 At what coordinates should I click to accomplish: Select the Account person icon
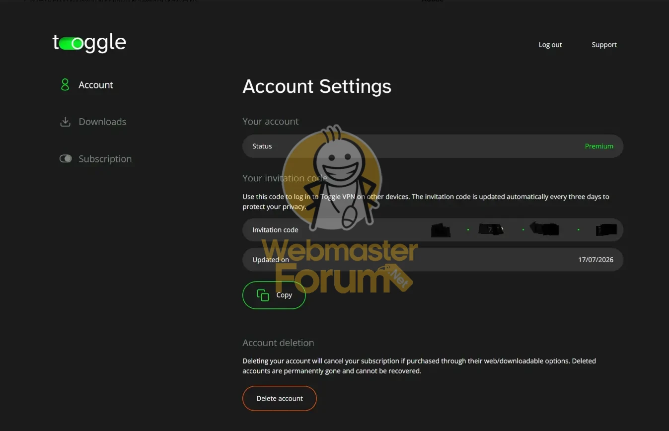click(x=65, y=85)
